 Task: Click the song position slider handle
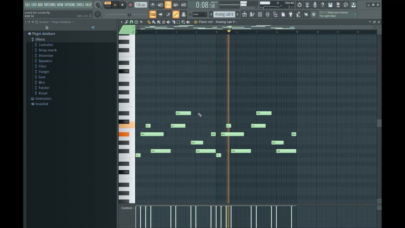(x=129, y=15)
